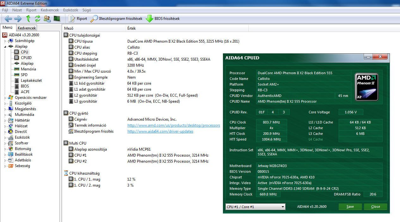The width and height of the screenshot is (400, 222).
Task: Click the Back arrow toolbar icon
Action: (8, 19)
